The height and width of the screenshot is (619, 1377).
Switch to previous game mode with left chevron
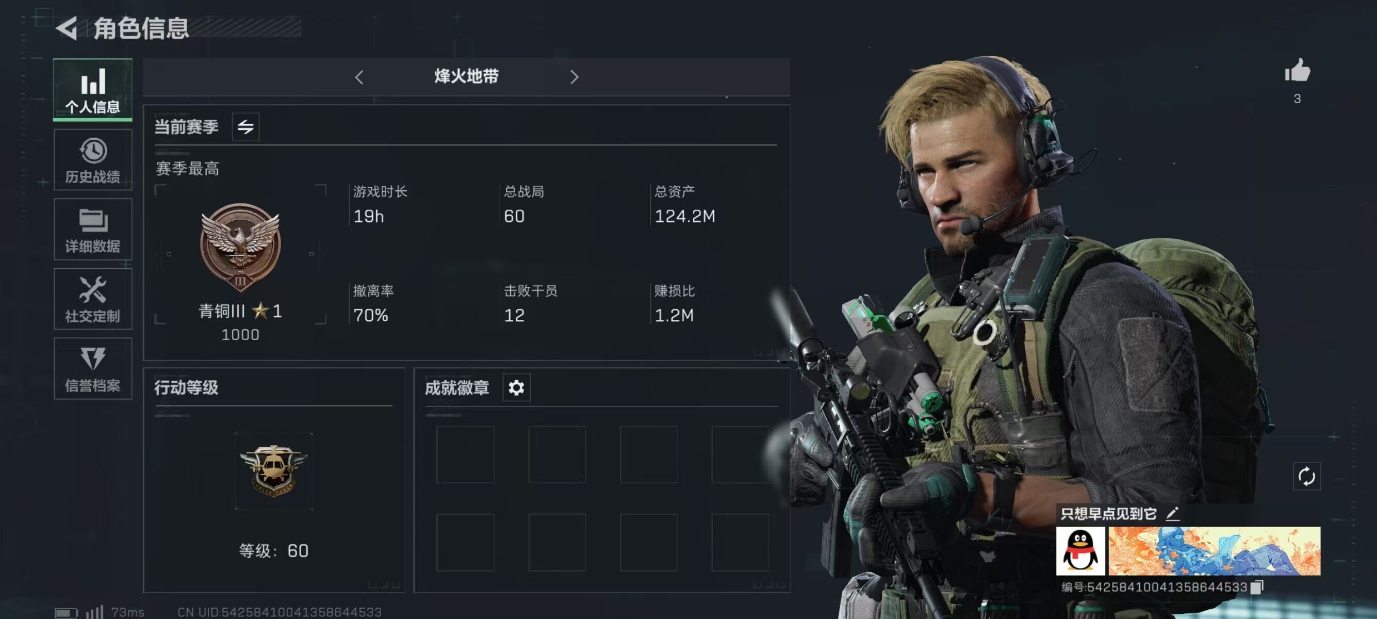click(x=358, y=77)
